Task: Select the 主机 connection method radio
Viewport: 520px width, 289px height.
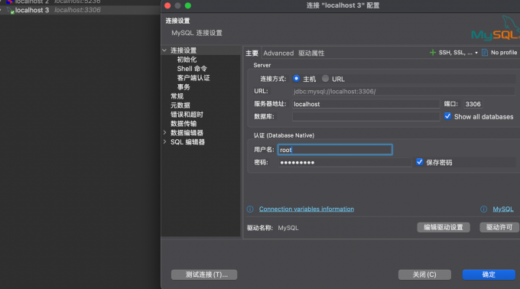Action: click(x=296, y=79)
